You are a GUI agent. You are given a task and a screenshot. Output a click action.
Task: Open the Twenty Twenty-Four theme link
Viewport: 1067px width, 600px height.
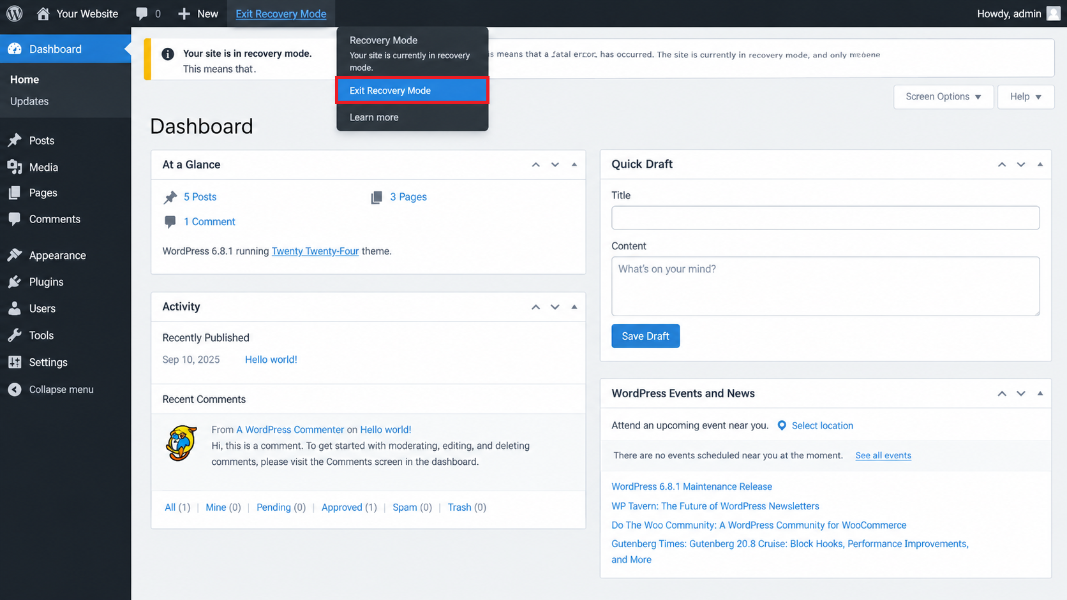coord(315,251)
